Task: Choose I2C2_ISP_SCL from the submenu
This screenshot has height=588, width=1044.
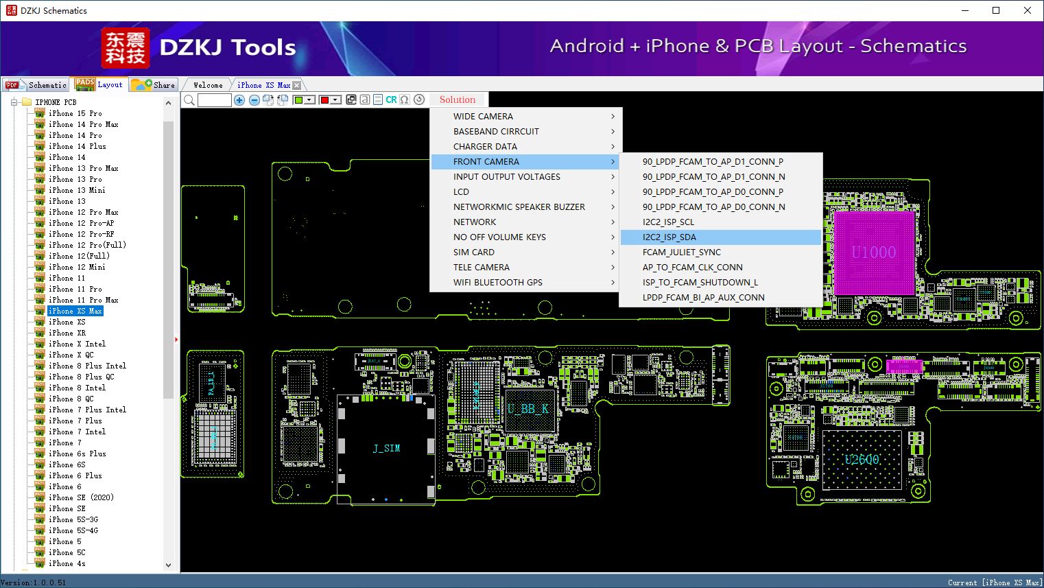Action: 721,222
